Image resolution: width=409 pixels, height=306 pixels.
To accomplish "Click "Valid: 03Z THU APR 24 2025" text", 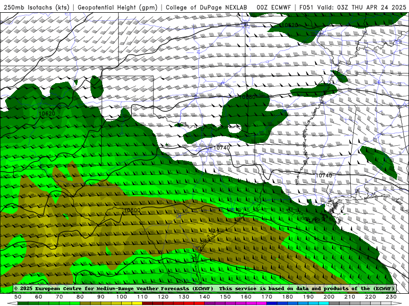I will 362,7.
